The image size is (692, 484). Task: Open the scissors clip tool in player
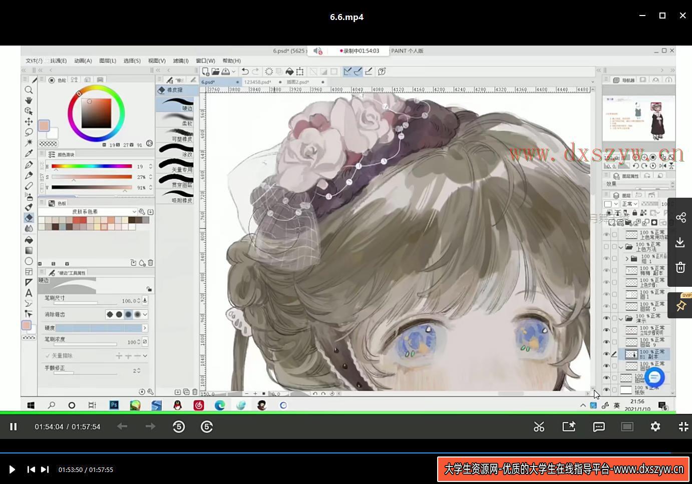coord(539,426)
